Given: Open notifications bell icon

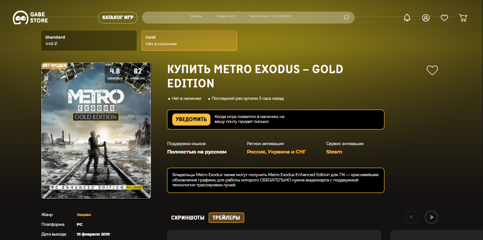Looking at the screenshot, I should [x=407, y=18].
